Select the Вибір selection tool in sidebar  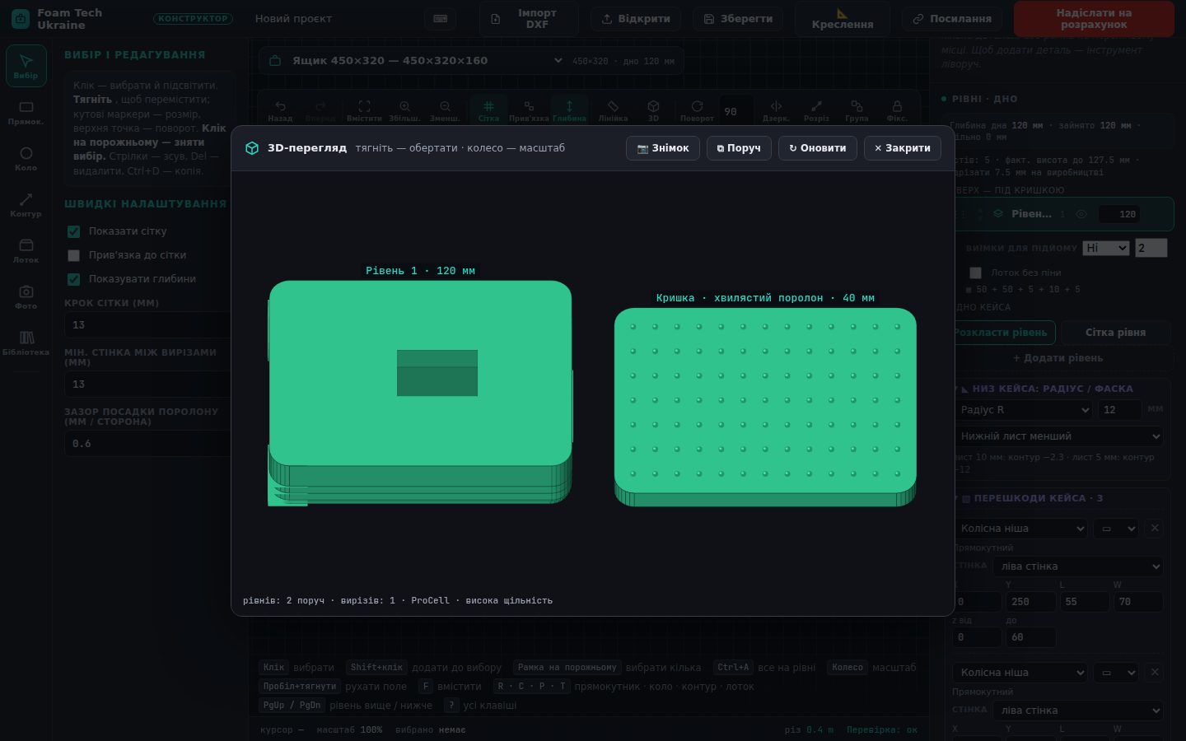26,66
